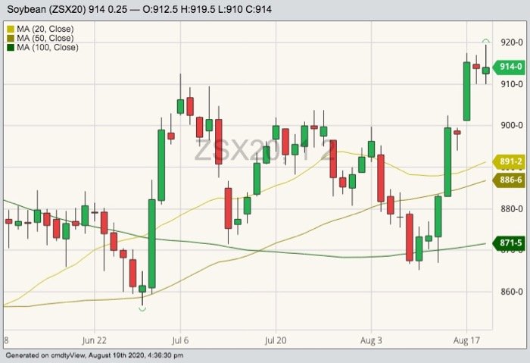The height and width of the screenshot is (363, 530).
Task: Click the MA (50, Close) color swatch
Action: pyautogui.click(x=11, y=39)
